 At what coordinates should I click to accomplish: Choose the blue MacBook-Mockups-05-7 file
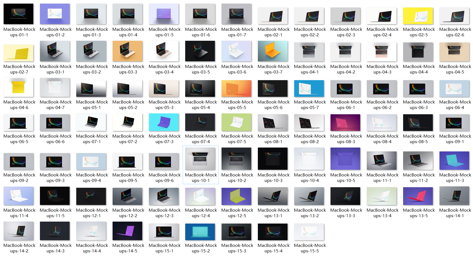(x=309, y=88)
